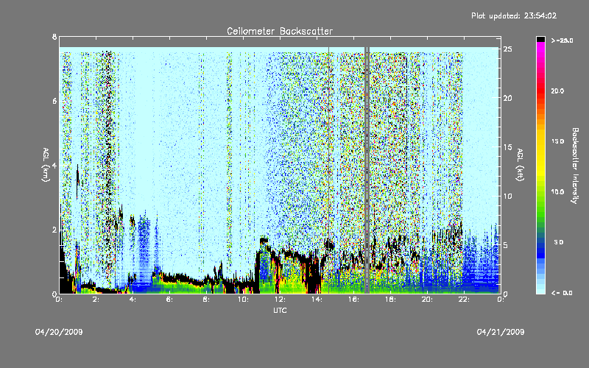589x368 pixels.
Task: Click the 2 km tick label on left axis
Action: click(x=54, y=230)
